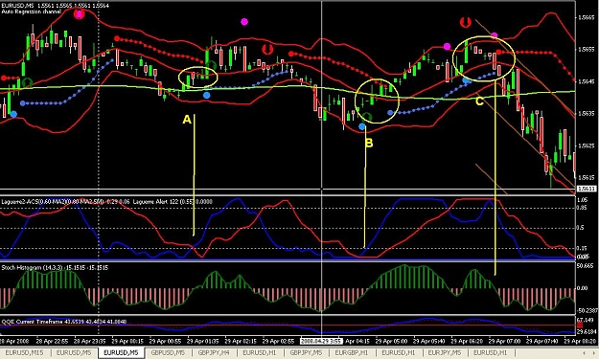Switch to the GBPJPY,H4 chart tab

click(x=214, y=353)
